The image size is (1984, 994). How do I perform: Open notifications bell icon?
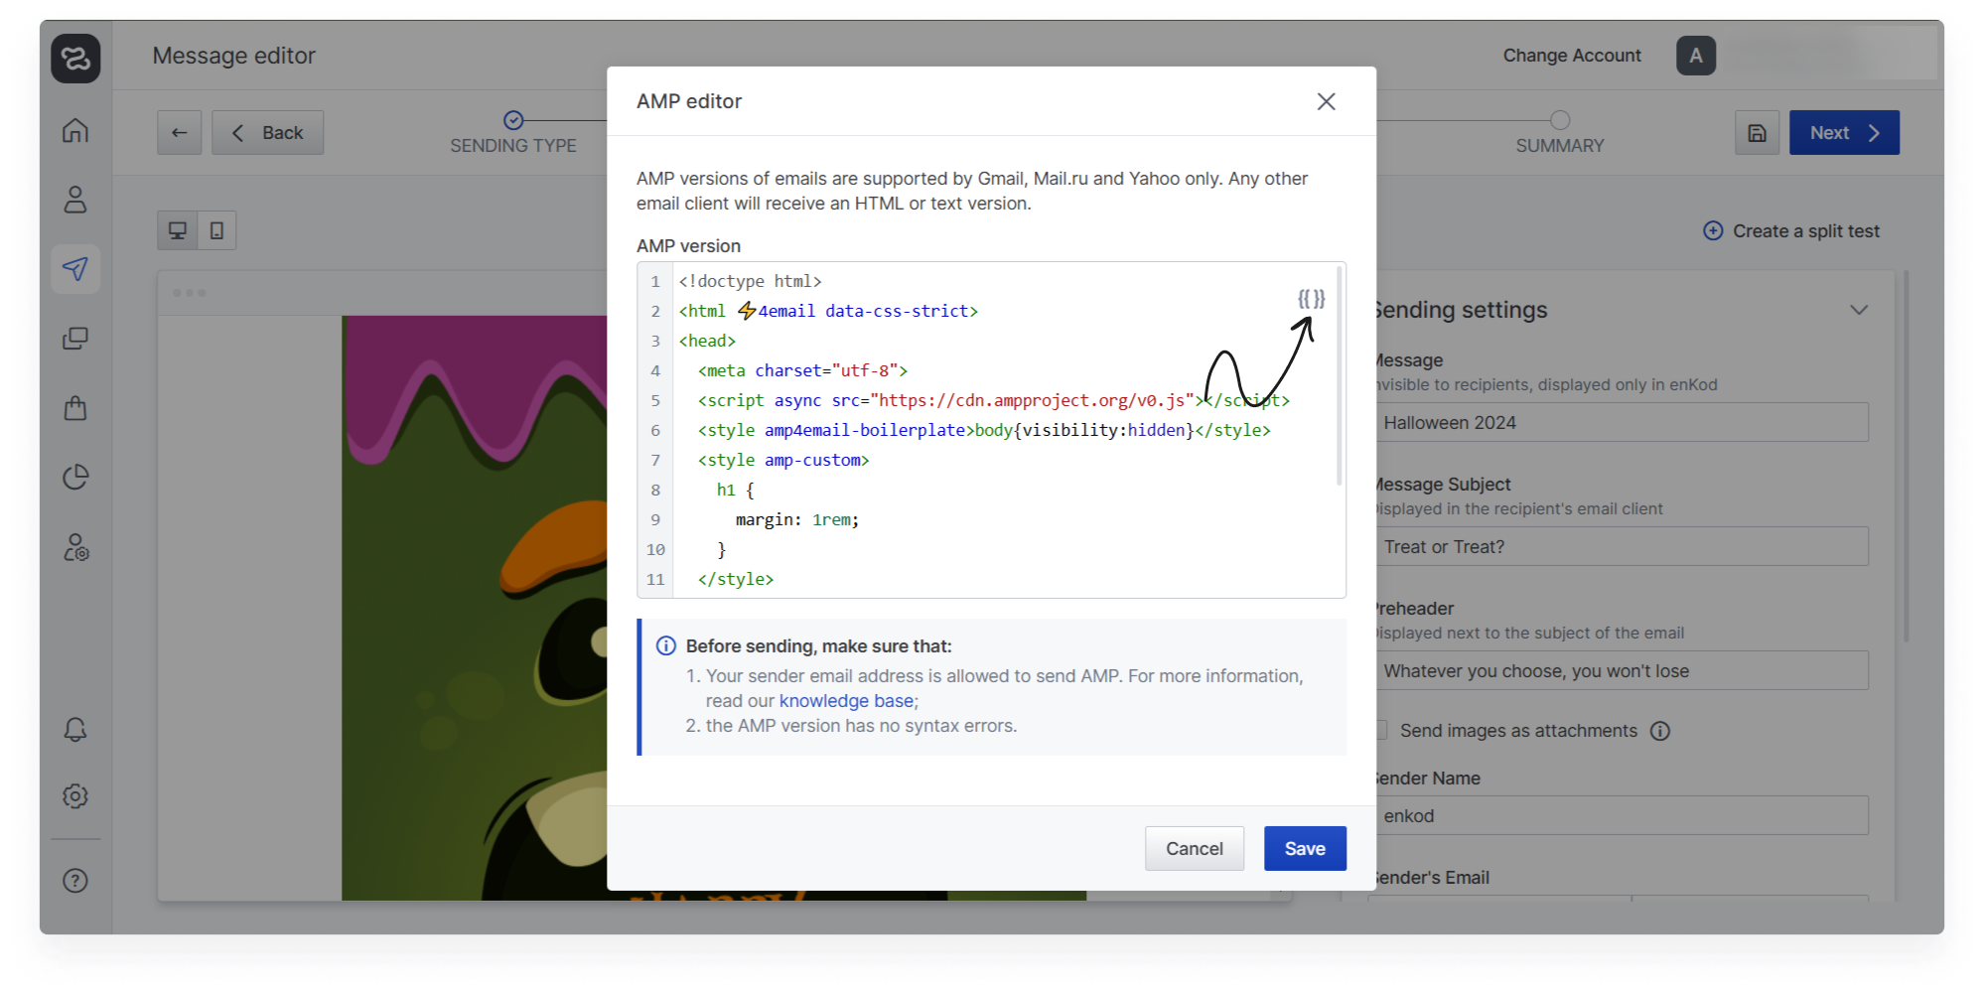click(x=75, y=730)
